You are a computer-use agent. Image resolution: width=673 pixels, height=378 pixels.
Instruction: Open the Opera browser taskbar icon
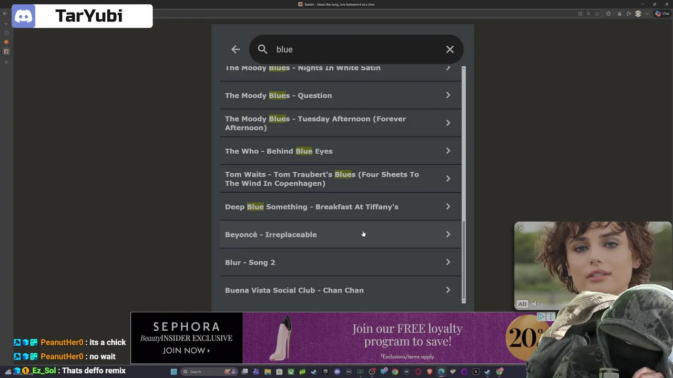point(418,372)
